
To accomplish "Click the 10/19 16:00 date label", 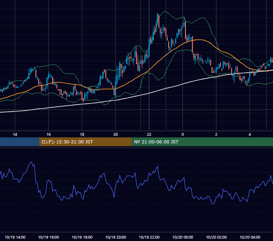I will pyautogui.click(x=49, y=237).
